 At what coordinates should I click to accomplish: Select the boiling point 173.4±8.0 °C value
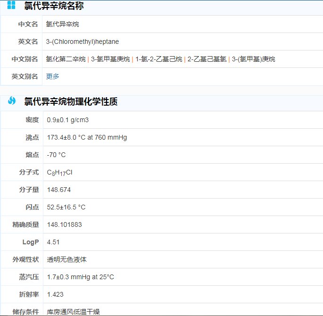[87, 137]
